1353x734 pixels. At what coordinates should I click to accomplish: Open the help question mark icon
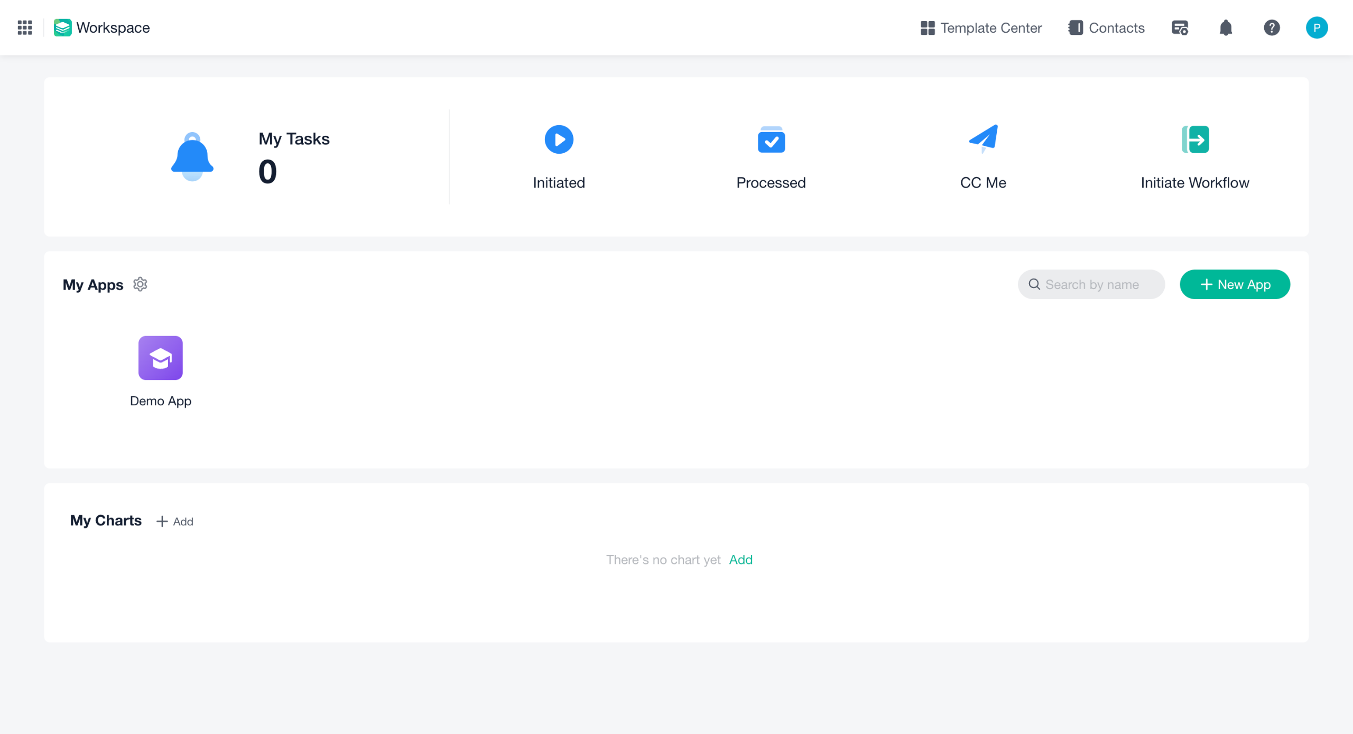[1272, 27]
